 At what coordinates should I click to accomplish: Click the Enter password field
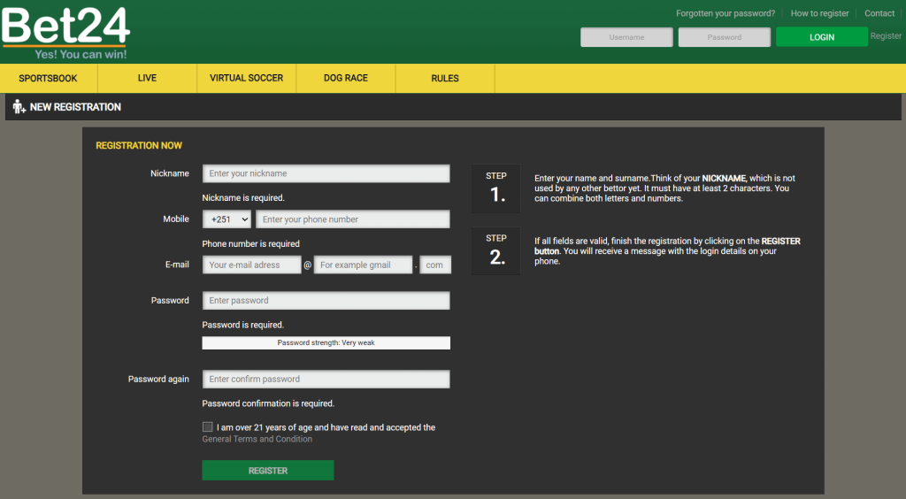326,301
